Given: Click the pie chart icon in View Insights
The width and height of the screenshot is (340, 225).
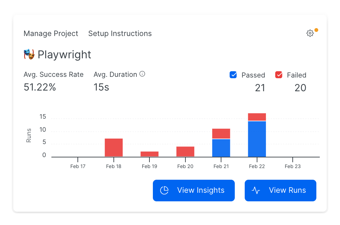Looking at the screenshot, I should tap(164, 190).
